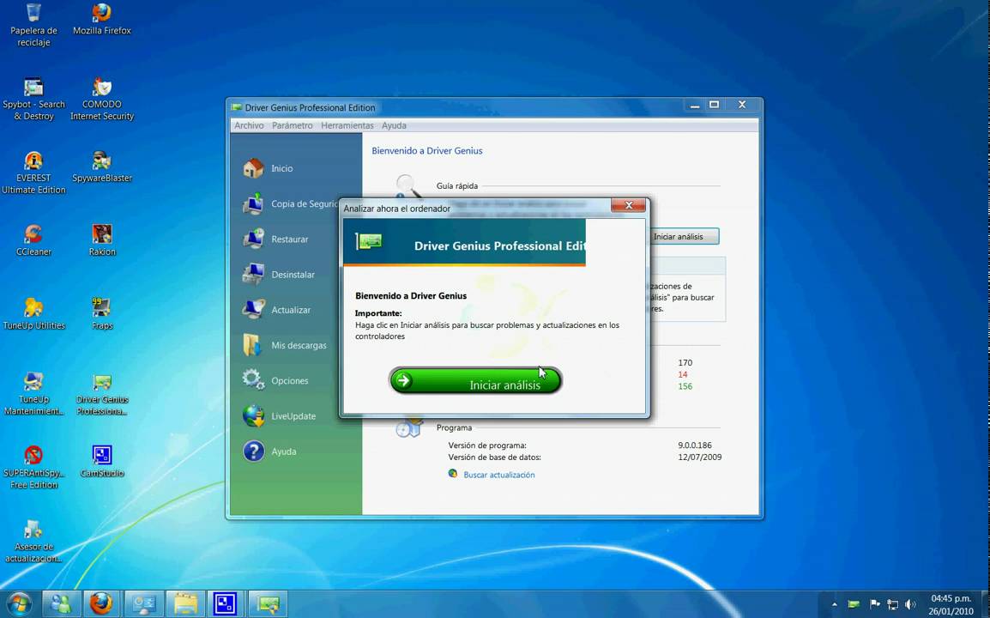Open file explorer folder in taskbar
Viewport: 990px width, 618px height.
tap(185, 603)
